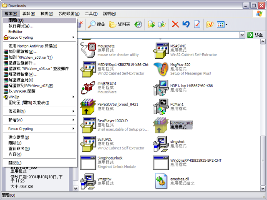Select the PCMan1 setup icon

[161, 107]
